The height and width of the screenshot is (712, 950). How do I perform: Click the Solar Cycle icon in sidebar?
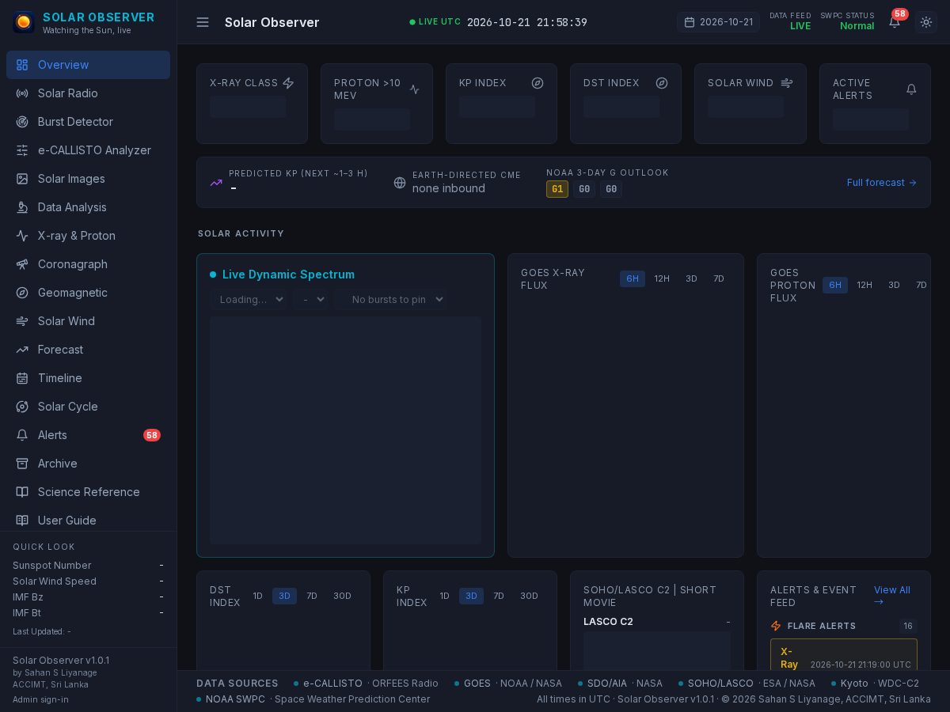[x=22, y=407]
